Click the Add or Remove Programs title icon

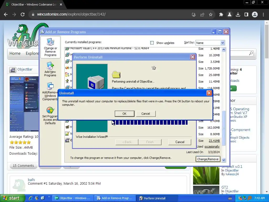[x=42, y=32]
